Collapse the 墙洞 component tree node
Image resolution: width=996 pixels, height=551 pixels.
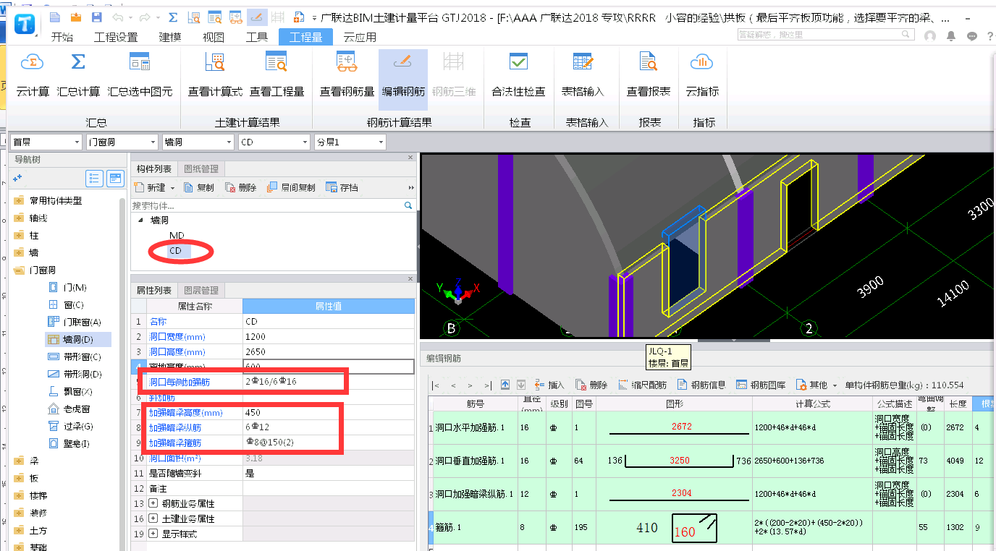point(139,220)
